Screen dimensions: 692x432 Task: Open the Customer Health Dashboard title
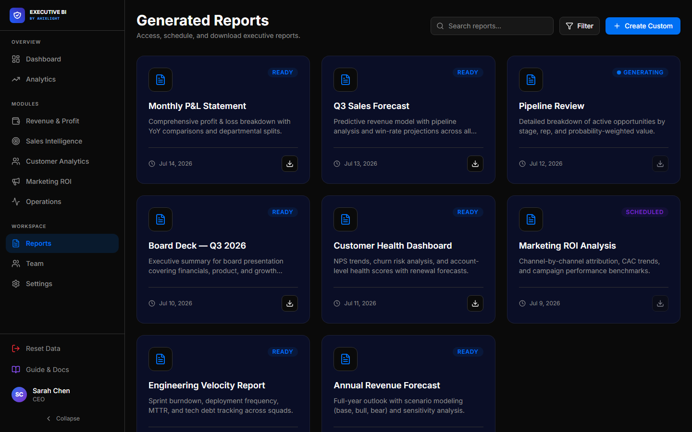coord(393,246)
